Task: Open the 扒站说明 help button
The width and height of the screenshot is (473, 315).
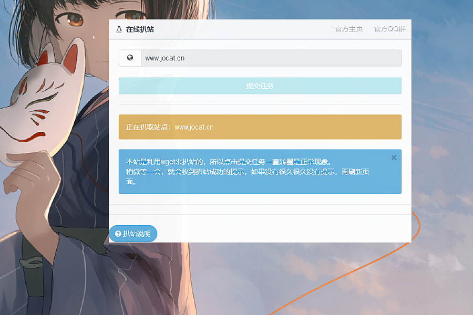Action: click(x=133, y=234)
